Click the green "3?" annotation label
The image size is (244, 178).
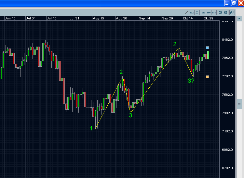191,81
